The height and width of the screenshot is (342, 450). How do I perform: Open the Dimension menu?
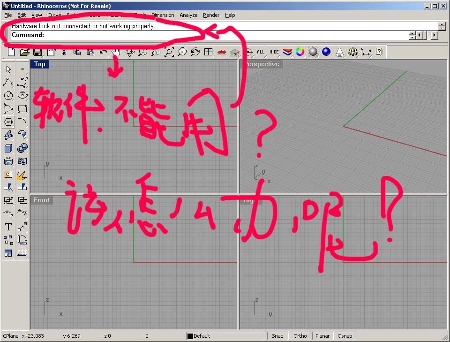pyautogui.click(x=163, y=15)
